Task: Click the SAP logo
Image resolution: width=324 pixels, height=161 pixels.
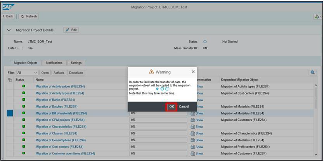Action: point(8,7)
